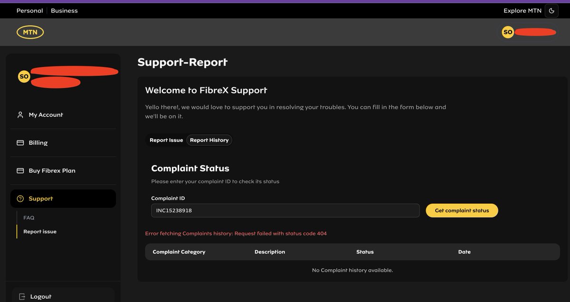Click the Complaint ID field label
Image resolution: width=570 pixels, height=302 pixels.
(x=168, y=198)
